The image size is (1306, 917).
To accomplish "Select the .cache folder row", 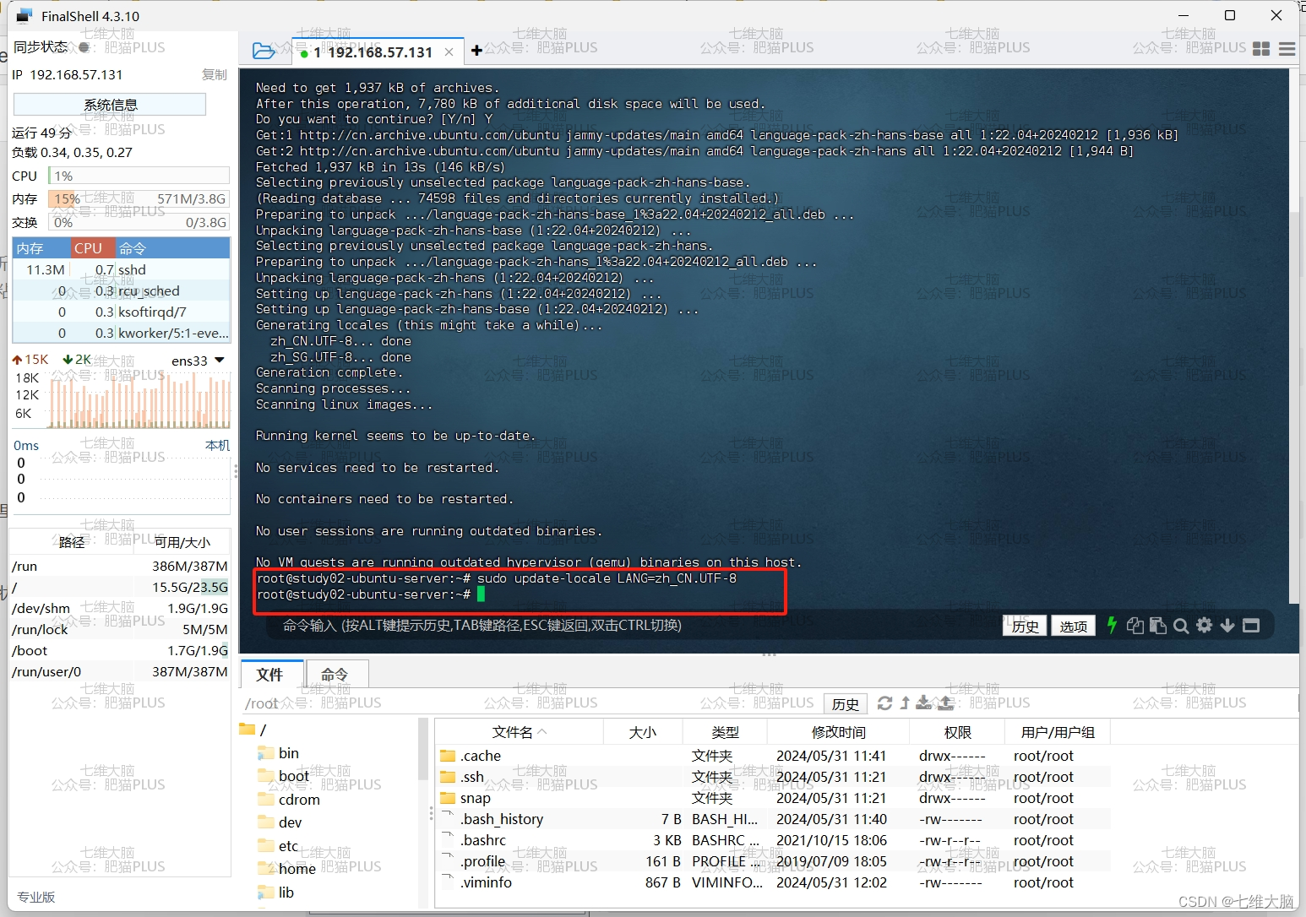I will coord(774,756).
